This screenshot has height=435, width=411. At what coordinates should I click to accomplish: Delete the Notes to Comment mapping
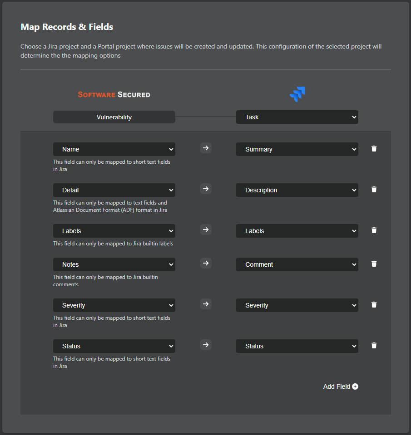tap(374, 264)
